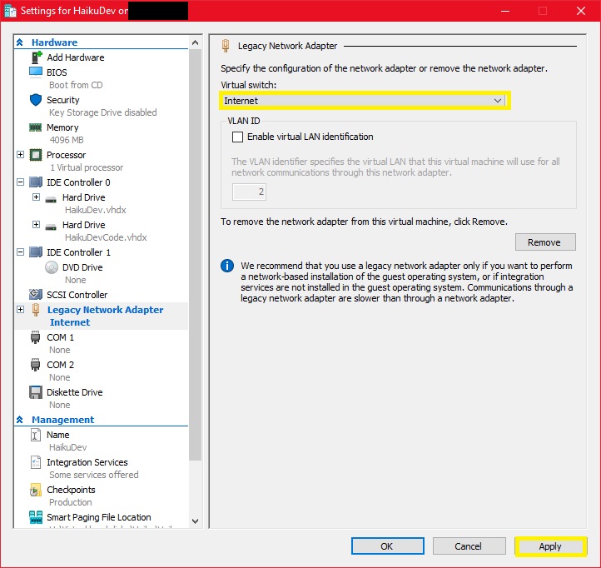Select the Checkpoints icon
The image size is (601, 568).
tap(36, 490)
